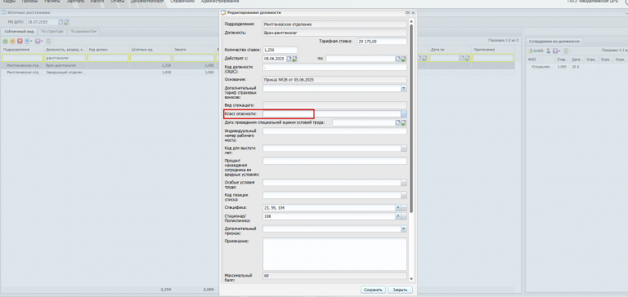Select the 'Сотрудники на должности' tab
This screenshot has width=628, height=297.
point(554,41)
